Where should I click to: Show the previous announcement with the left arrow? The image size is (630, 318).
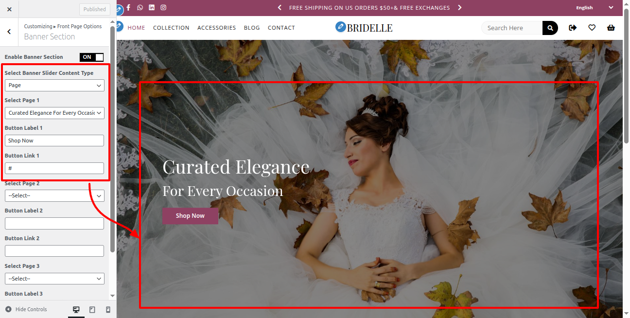(x=280, y=8)
